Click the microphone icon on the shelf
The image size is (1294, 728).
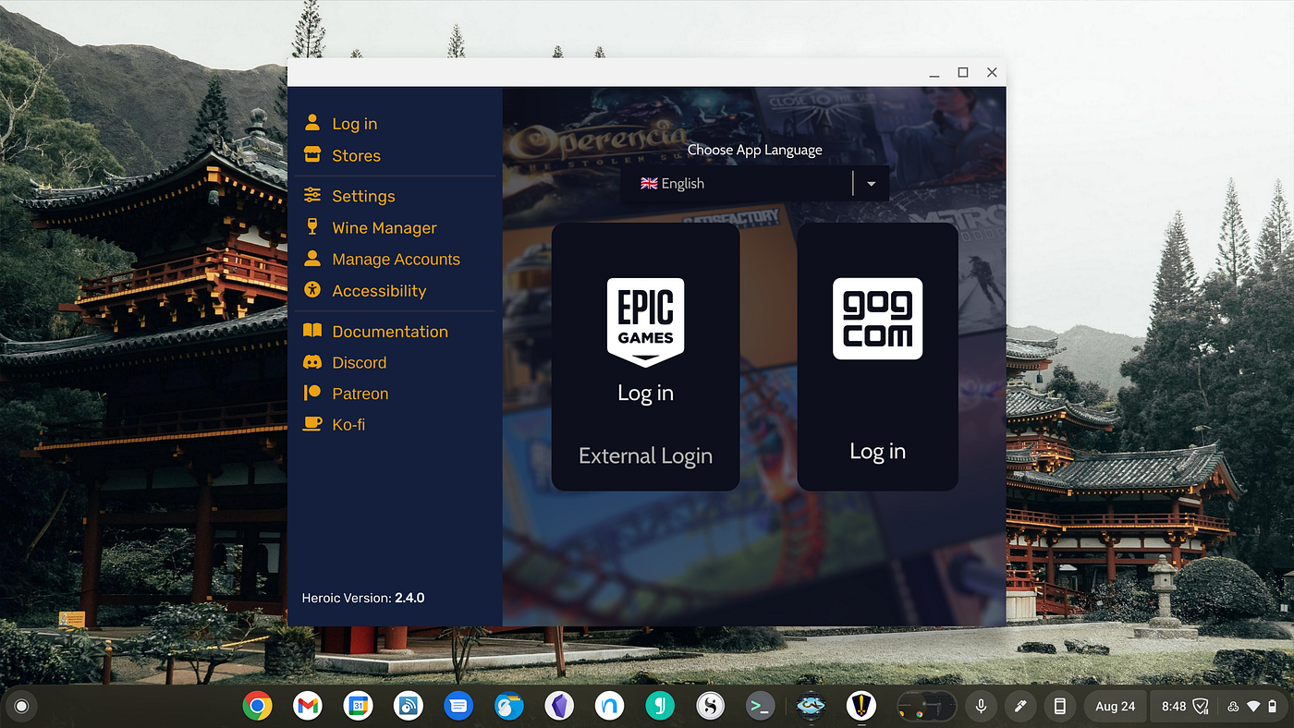point(981,706)
